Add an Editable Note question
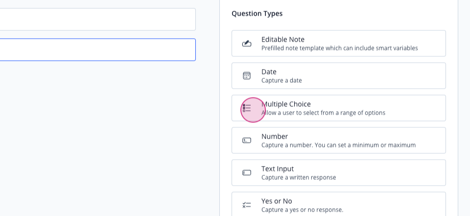 tap(339, 43)
